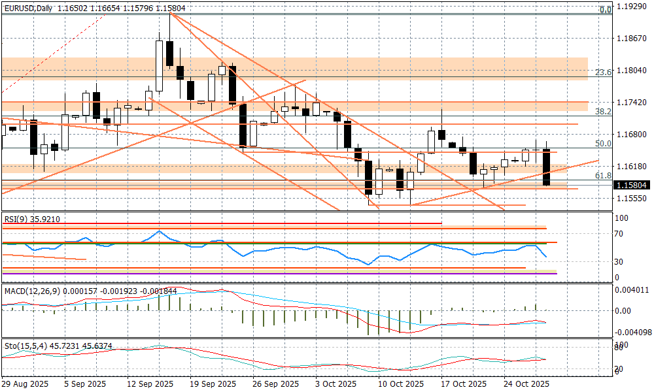Screen dimensions: 654x392
Task: Click the 0.0 Fibonacci label at top
Action: point(606,10)
